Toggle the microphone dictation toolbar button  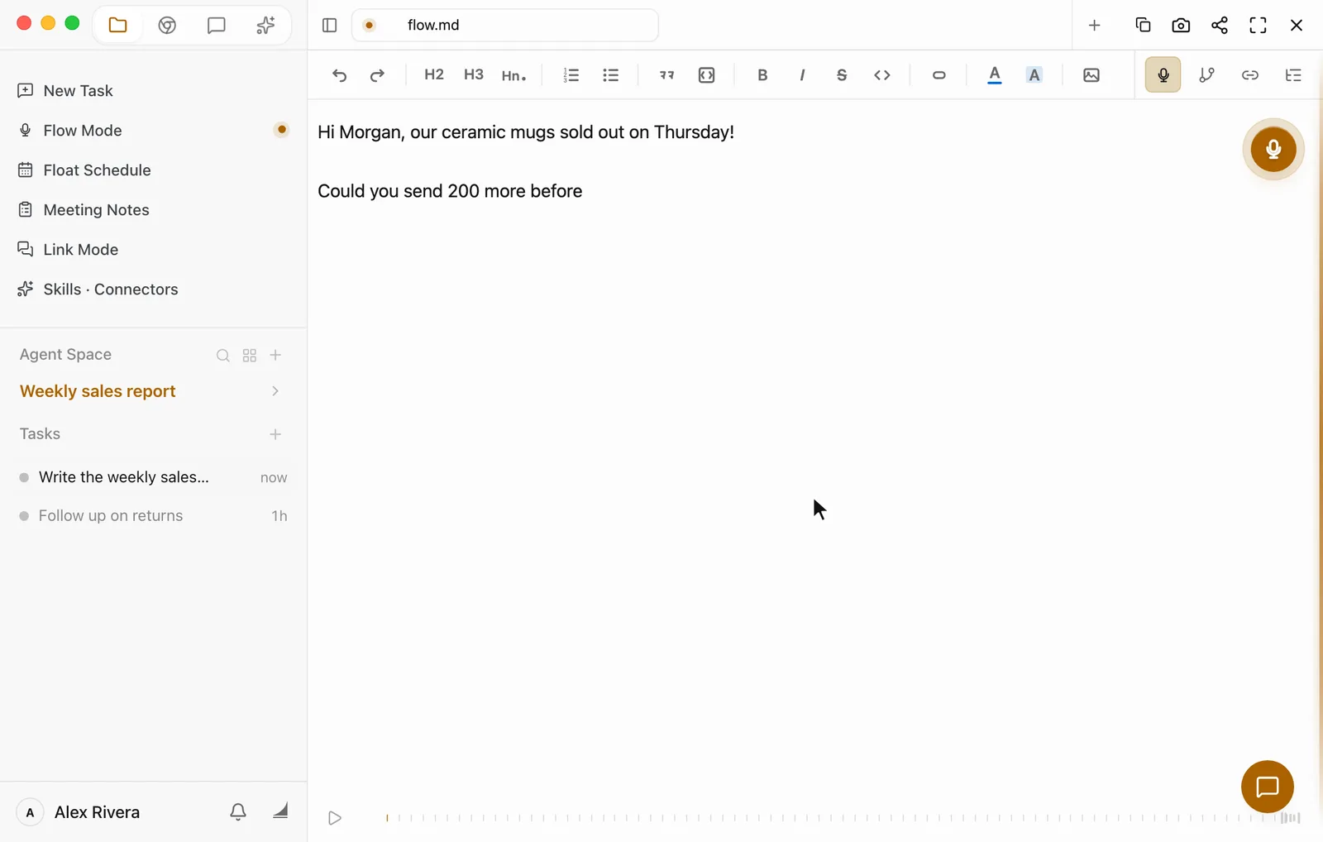pyautogui.click(x=1163, y=75)
